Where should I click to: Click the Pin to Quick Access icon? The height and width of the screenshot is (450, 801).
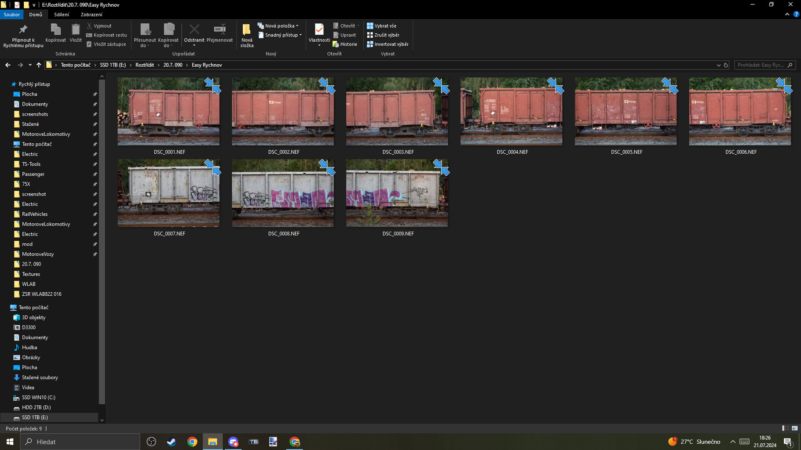[23, 30]
